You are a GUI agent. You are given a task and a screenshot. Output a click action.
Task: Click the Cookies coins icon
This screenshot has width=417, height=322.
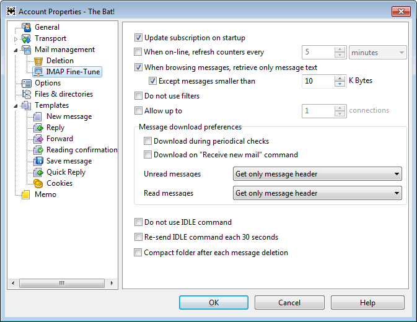point(38,183)
